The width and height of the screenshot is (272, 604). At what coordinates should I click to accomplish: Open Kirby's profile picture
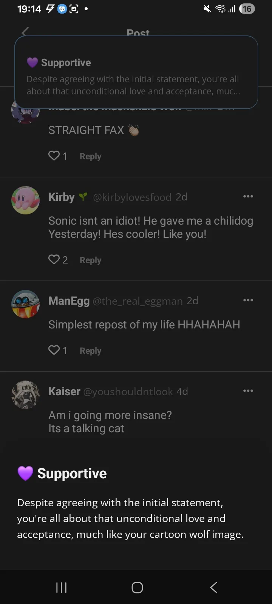pyautogui.click(x=25, y=200)
